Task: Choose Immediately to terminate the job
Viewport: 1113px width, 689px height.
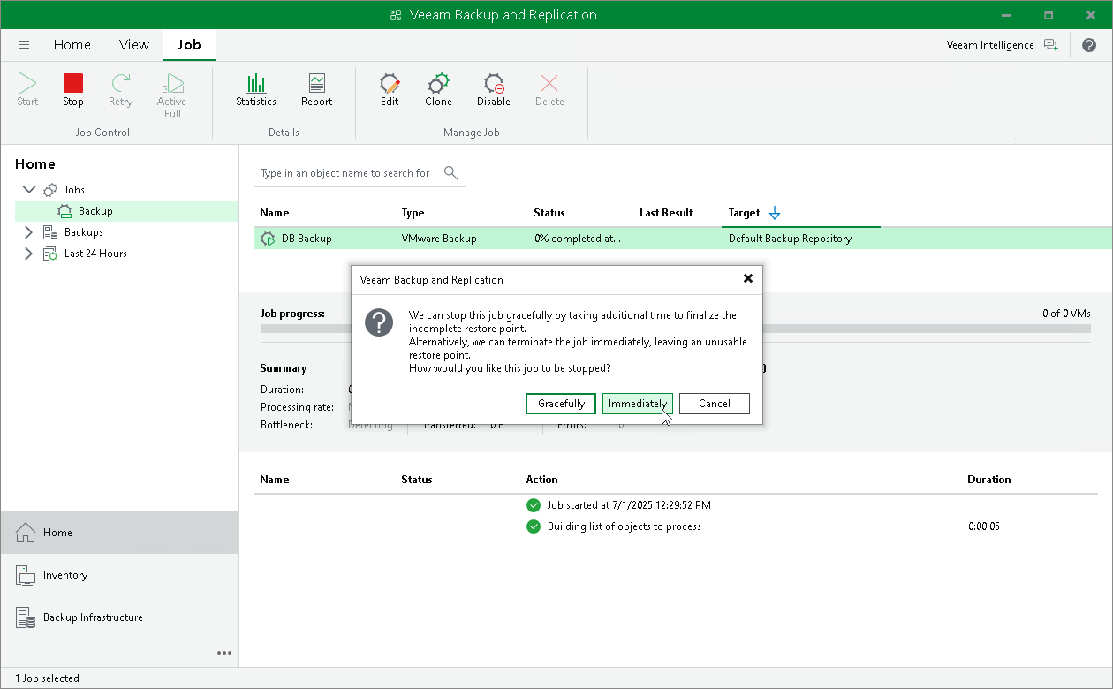Action: 638,404
